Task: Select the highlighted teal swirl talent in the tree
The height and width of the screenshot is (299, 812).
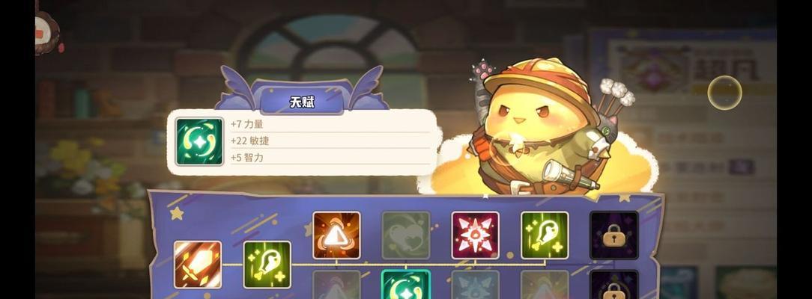Action: [406, 285]
